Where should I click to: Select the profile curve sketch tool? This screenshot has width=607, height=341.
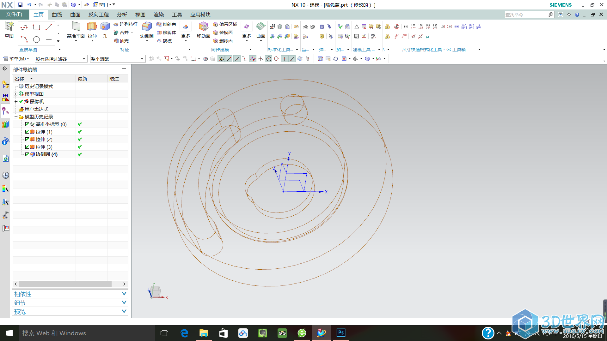pyautogui.click(x=24, y=27)
